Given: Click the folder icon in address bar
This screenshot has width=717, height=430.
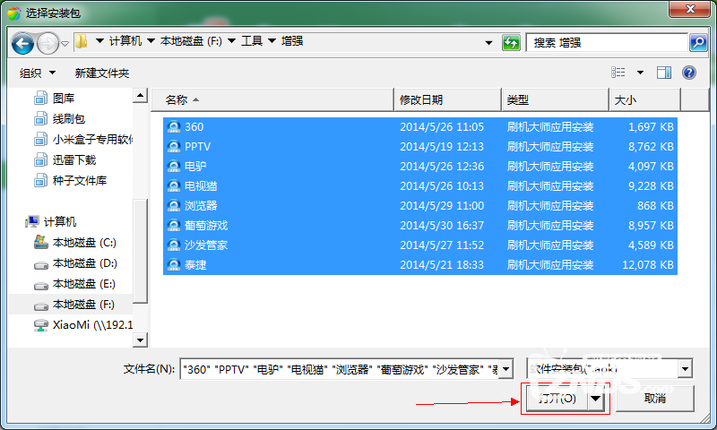Looking at the screenshot, I should [81, 41].
